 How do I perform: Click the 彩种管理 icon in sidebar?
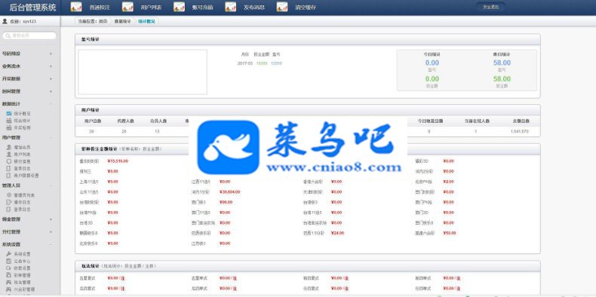(9, 275)
